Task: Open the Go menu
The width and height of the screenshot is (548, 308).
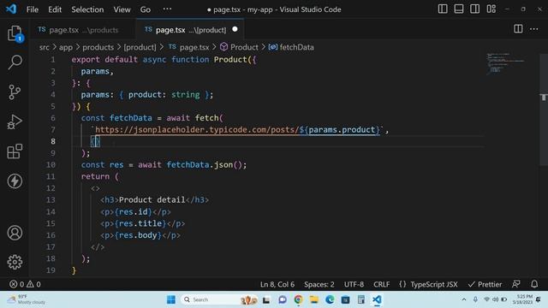Action: pyautogui.click(x=146, y=9)
